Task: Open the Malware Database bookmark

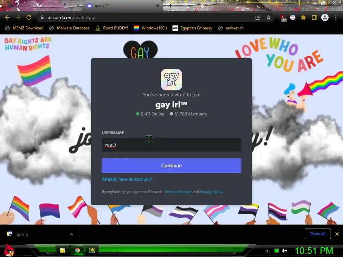Action: [70, 28]
